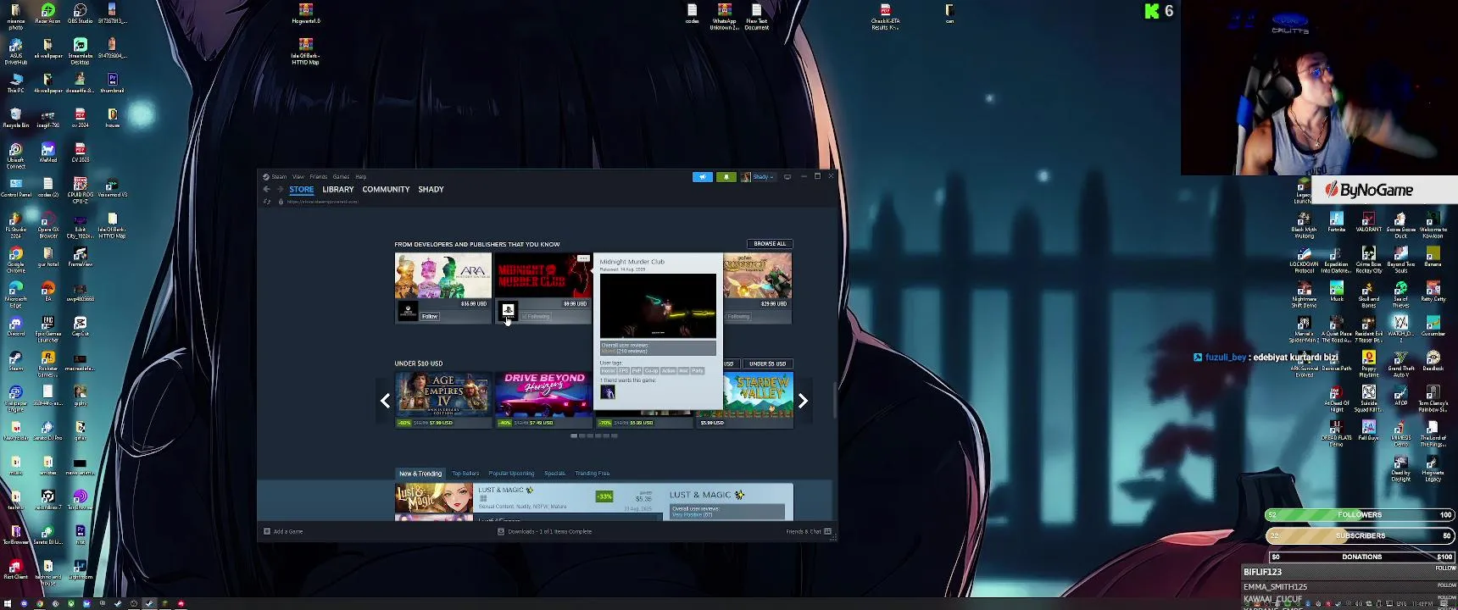Open Steam Downloads status
1458x610 pixels.
point(544,532)
